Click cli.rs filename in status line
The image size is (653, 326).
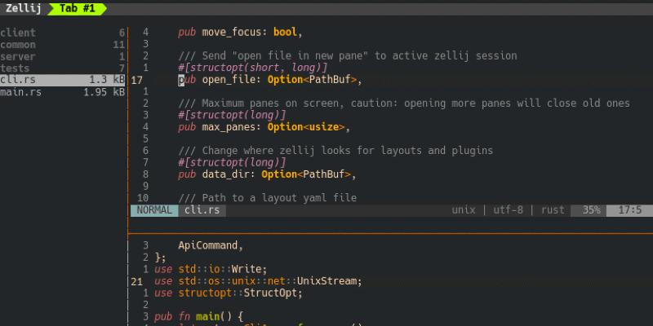(202, 210)
